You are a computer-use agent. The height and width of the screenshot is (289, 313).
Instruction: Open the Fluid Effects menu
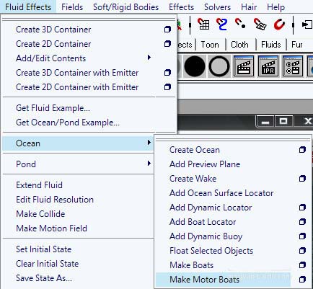tap(28, 7)
